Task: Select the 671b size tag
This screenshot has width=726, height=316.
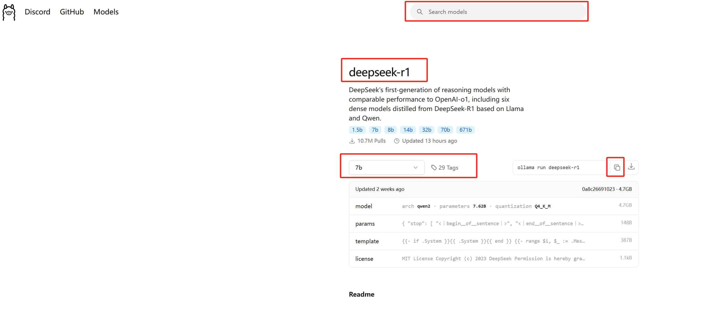Action: coord(465,130)
